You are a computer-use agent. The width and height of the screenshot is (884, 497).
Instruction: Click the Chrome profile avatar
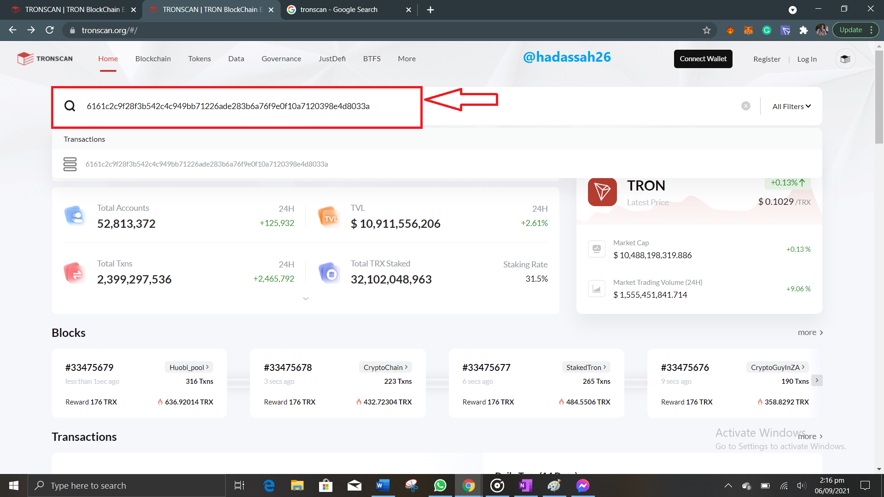[x=822, y=30]
